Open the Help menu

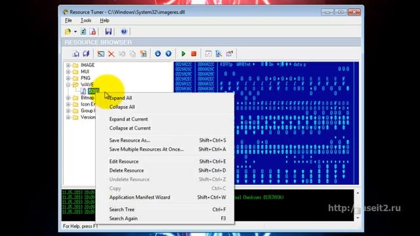104,20
